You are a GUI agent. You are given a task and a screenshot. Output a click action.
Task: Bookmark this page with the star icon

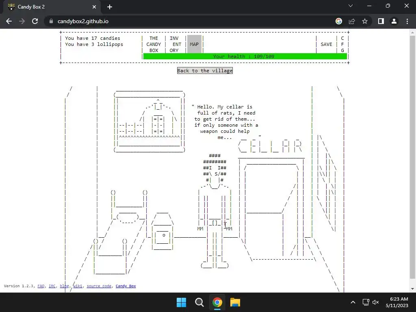pyautogui.click(x=365, y=21)
